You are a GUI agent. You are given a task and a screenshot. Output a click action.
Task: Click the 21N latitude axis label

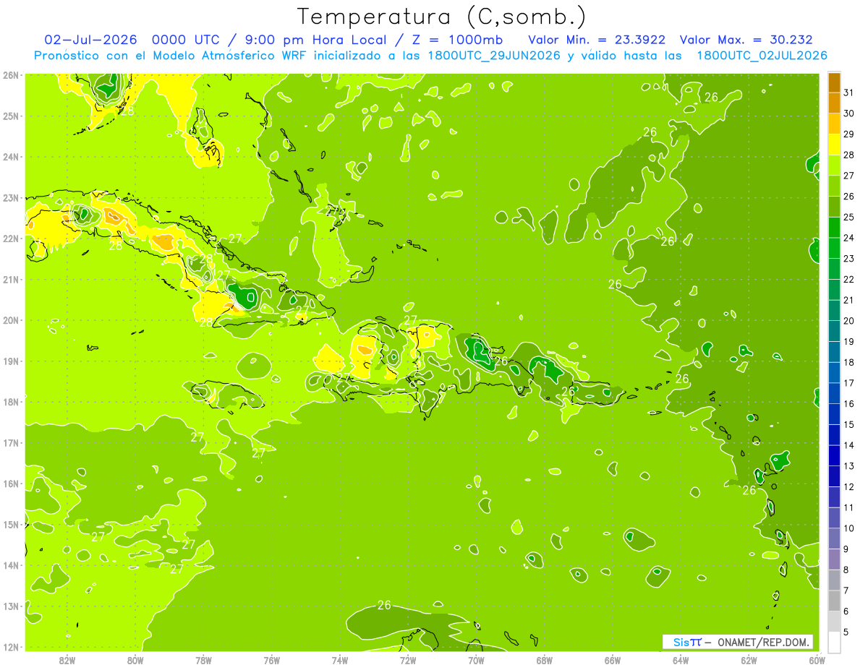pos(10,280)
